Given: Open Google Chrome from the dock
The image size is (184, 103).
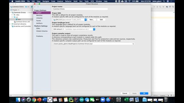Looking at the screenshot, I should pyautogui.click(x=34, y=100).
